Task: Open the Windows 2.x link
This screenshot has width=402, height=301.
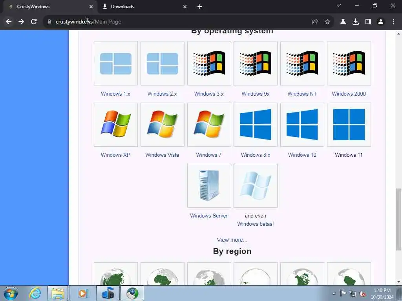Action: click(162, 94)
